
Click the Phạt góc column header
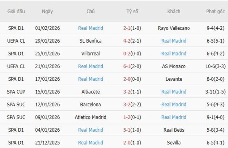[x=215, y=11]
